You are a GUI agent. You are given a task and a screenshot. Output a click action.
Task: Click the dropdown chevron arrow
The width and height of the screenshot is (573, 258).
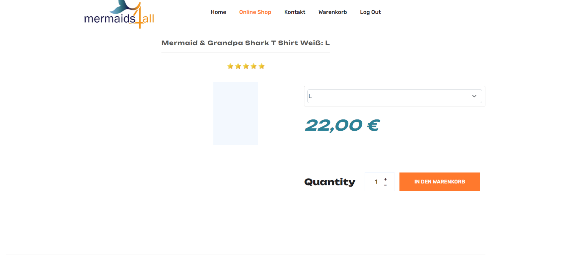(x=474, y=96)
